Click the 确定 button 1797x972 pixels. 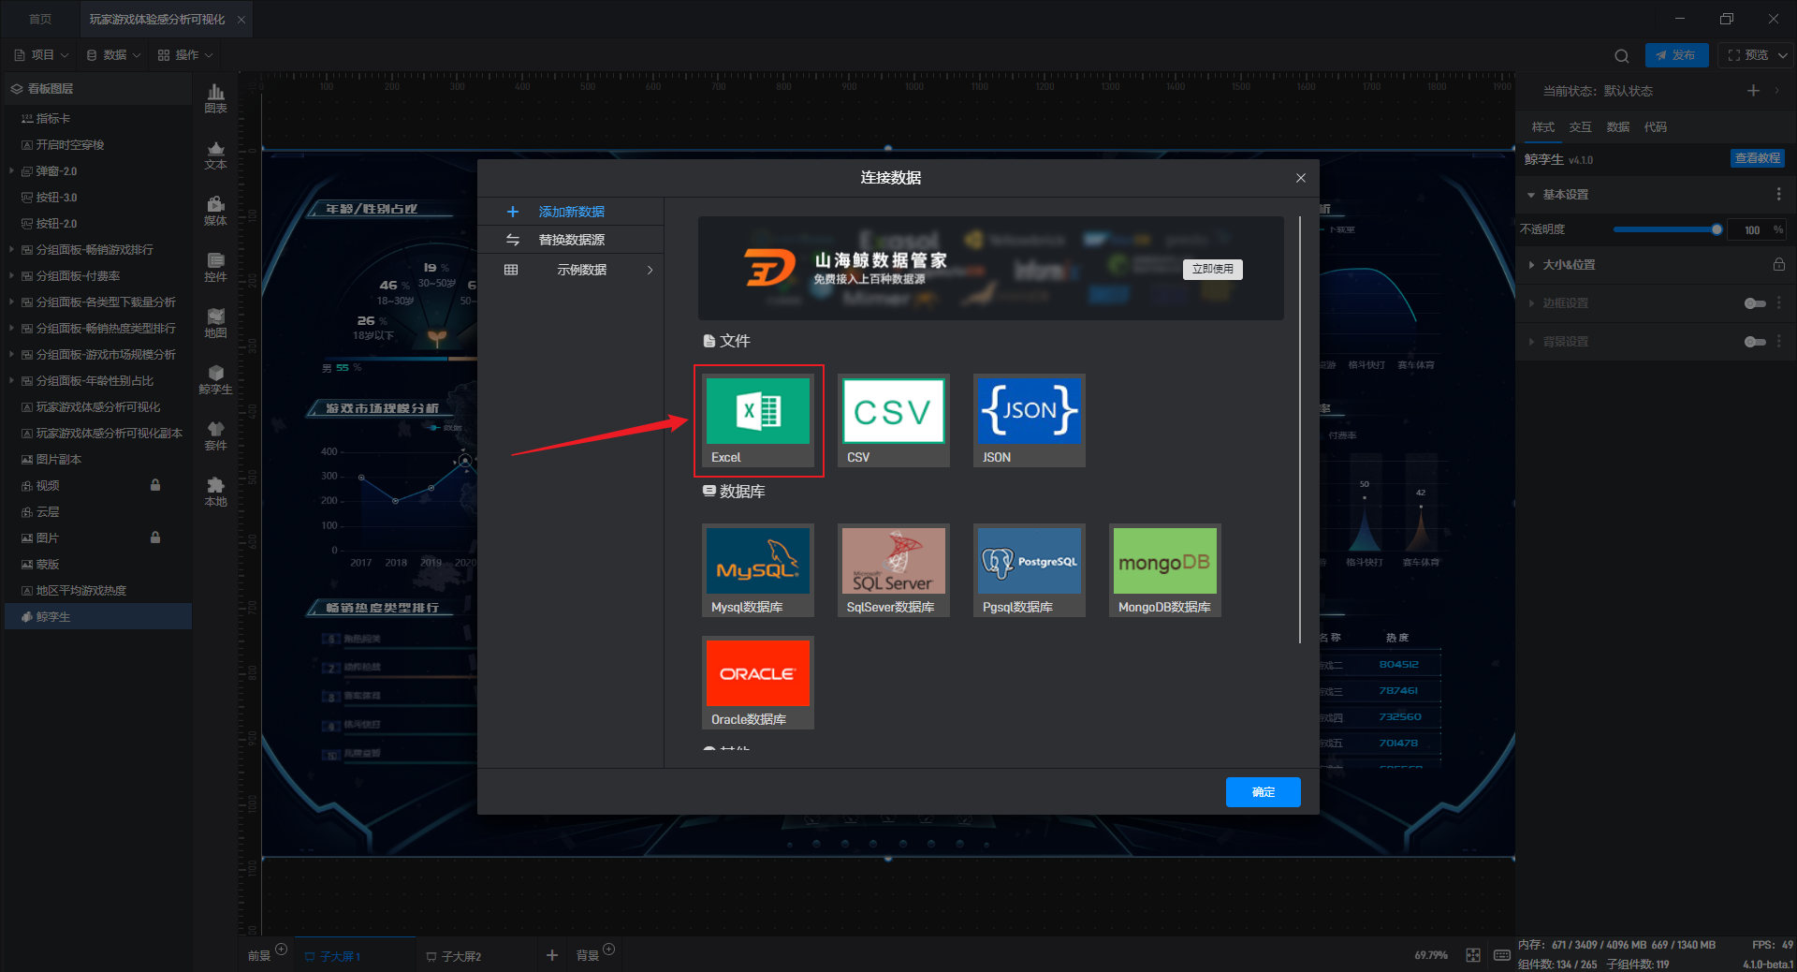pyautogui.click(x=1264, y=792)
